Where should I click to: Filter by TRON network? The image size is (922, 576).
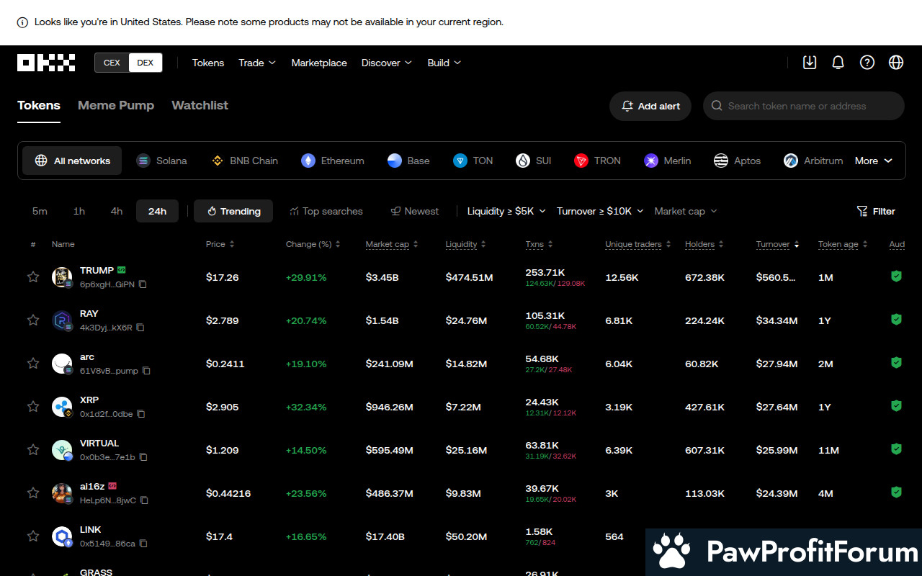click(x=597, y=161)
